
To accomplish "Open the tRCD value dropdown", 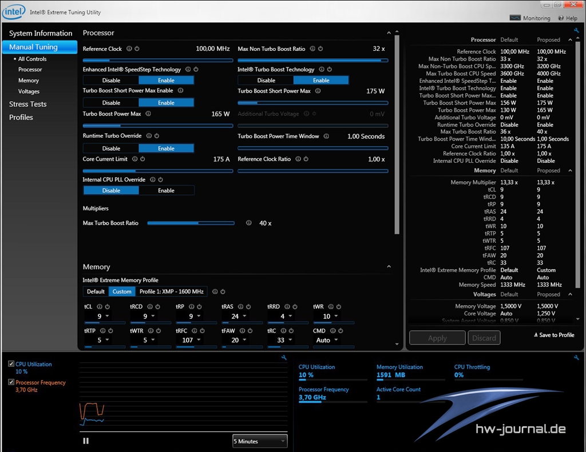I will click(153, 316).
